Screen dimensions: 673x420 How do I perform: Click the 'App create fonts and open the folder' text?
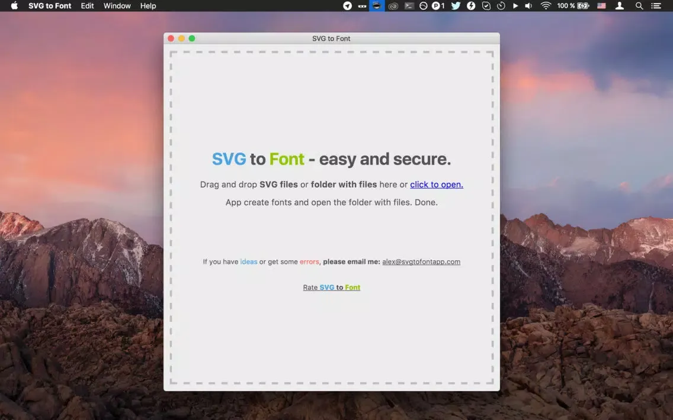[331, 202]
